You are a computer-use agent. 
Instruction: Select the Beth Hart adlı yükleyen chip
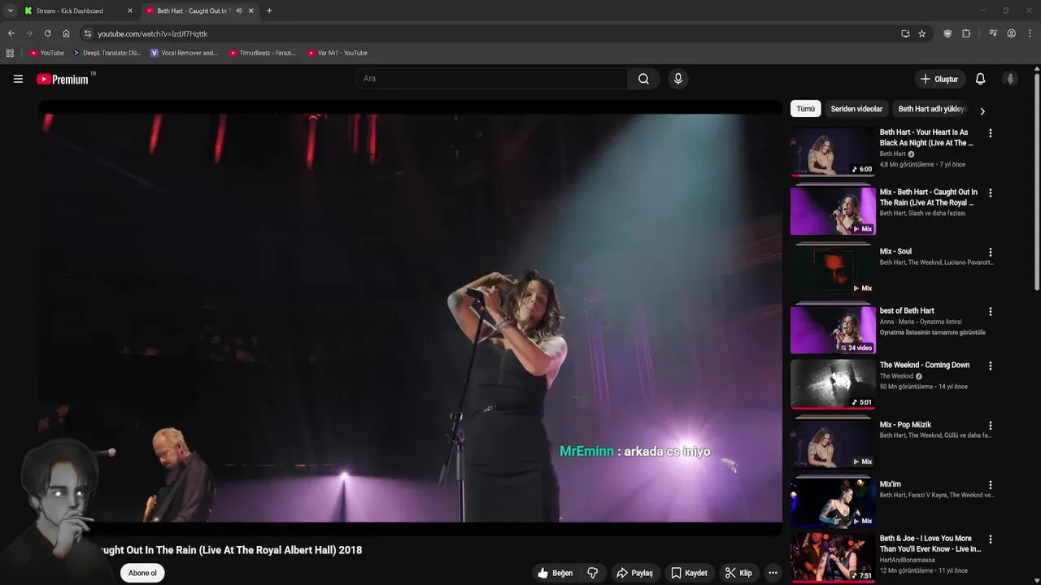pyautogui.click(x=931, y=109)
